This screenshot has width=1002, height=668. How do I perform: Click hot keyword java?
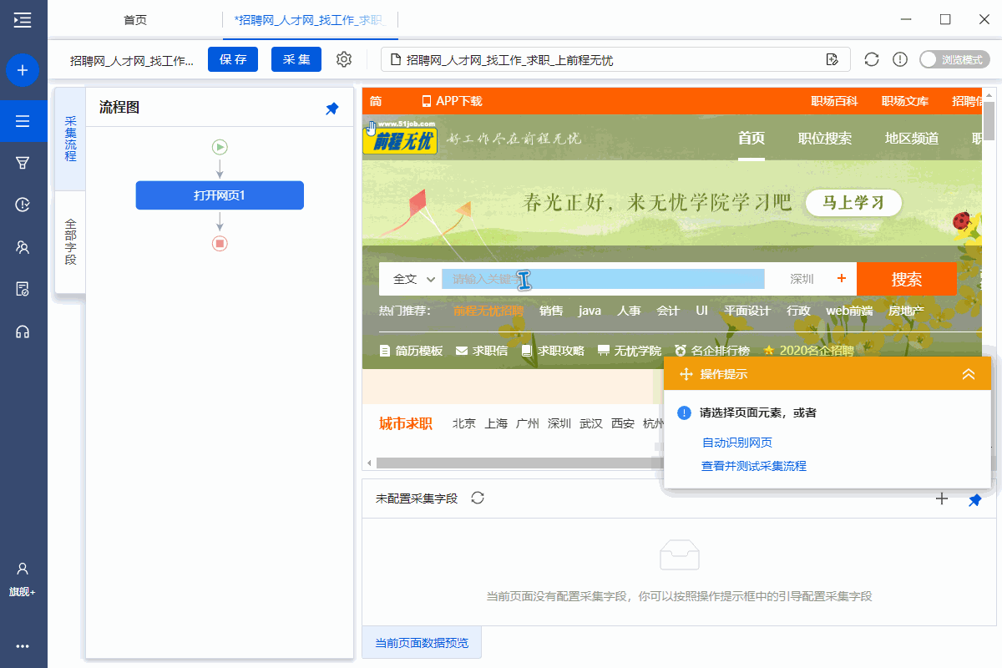pyautogui.click(x=590, y=311)
